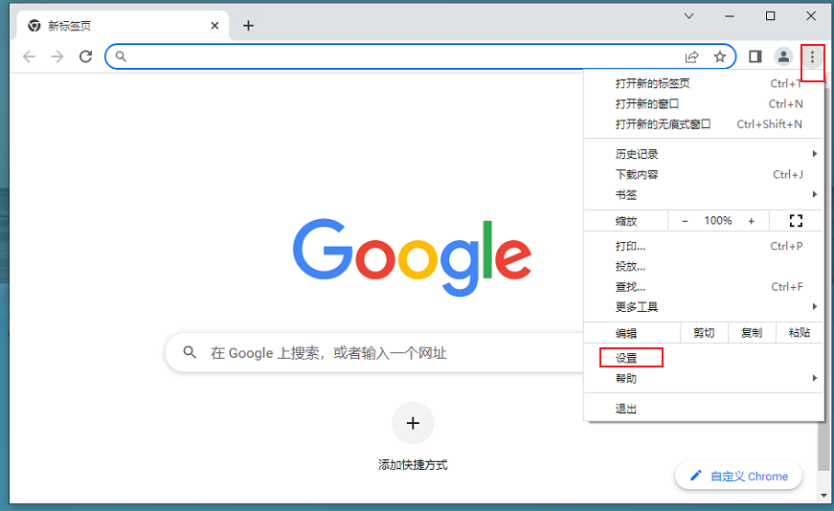Click the Google logo
Viewport: 834px width, 511px height.
click(413, 256)
